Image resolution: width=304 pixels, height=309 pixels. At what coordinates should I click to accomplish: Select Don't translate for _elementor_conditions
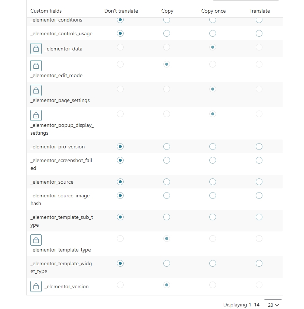click(x=120, y=20)
